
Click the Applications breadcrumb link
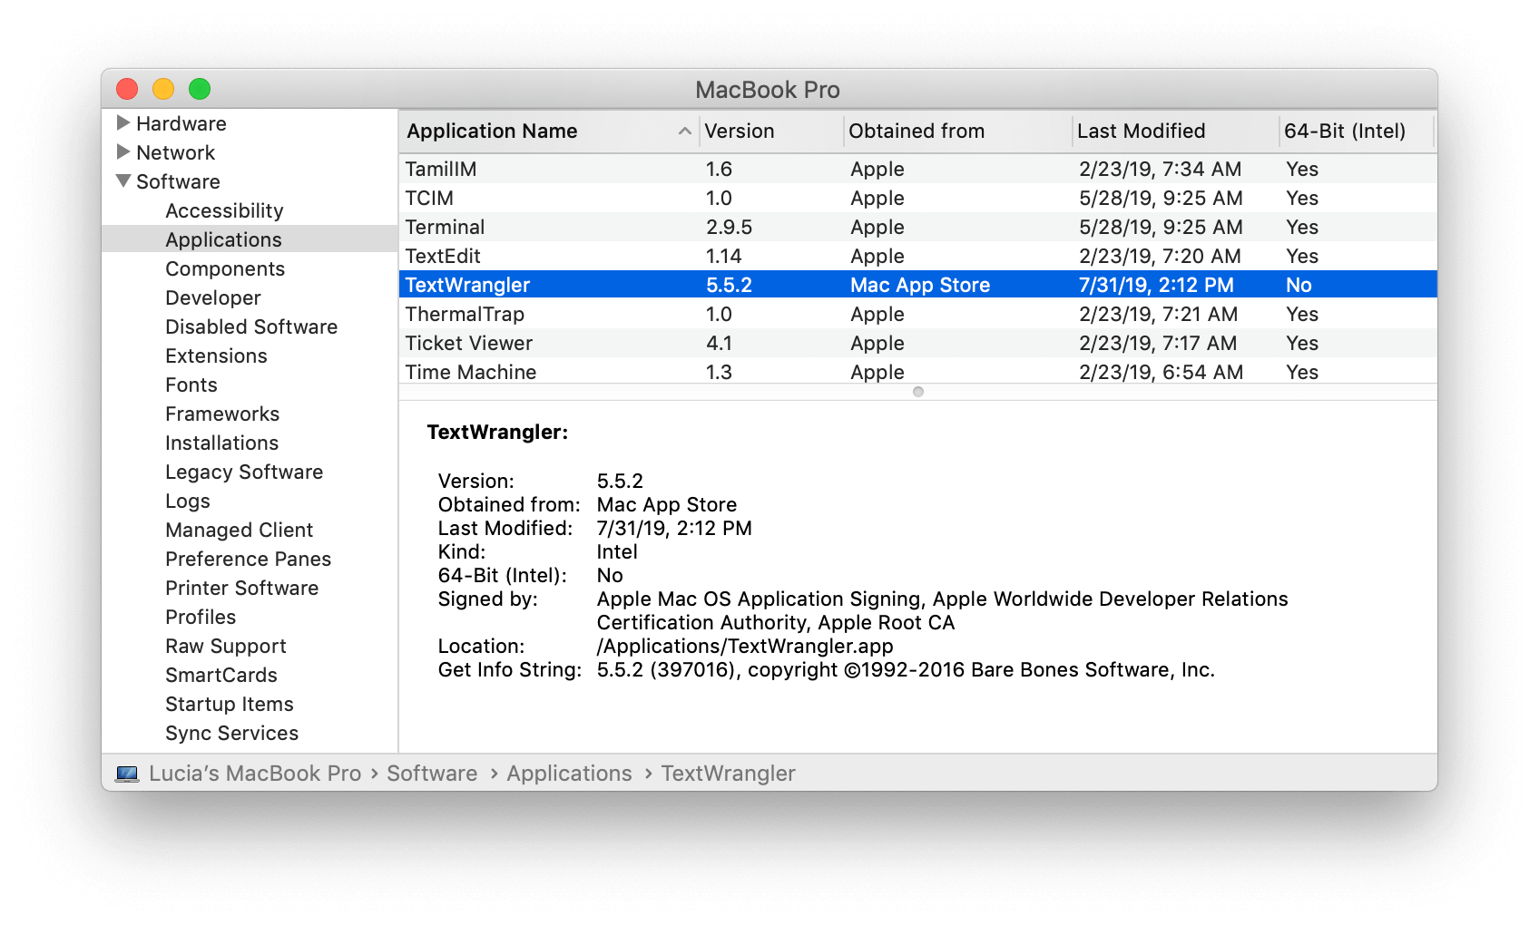tap(569, 773)
